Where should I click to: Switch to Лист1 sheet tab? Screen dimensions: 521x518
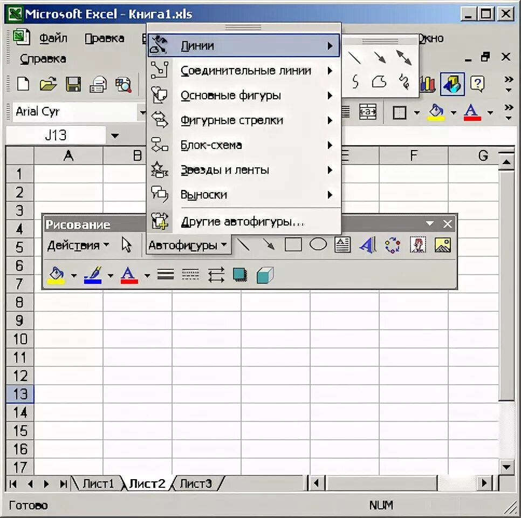(98, 483)
